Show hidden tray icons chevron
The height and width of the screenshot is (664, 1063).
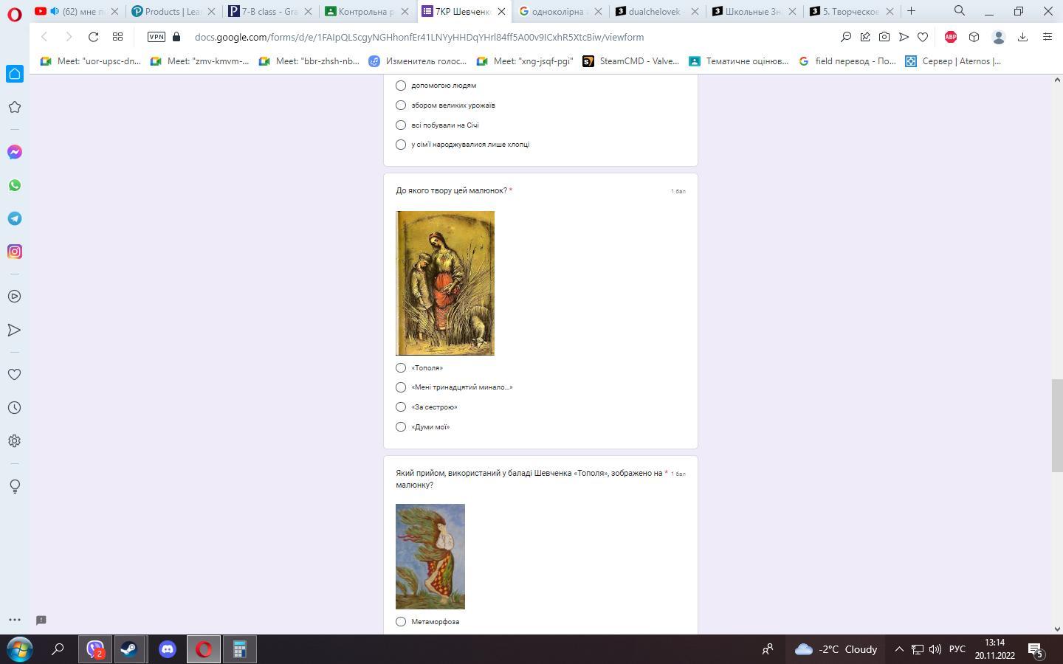click(x=899, y=649)
